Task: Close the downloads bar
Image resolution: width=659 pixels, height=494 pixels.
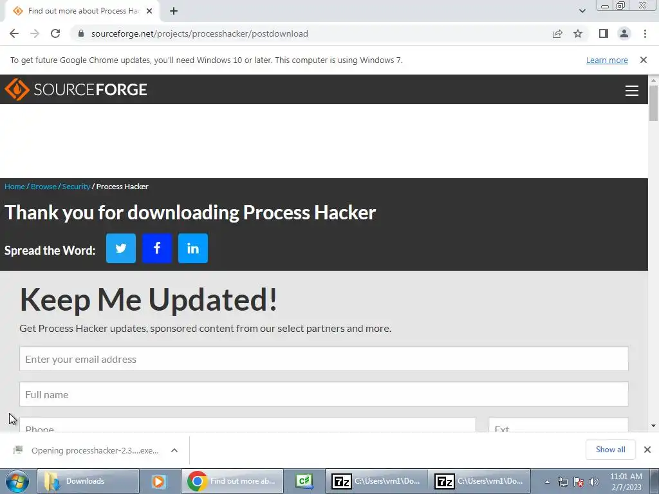Action: tap(647, 450)
